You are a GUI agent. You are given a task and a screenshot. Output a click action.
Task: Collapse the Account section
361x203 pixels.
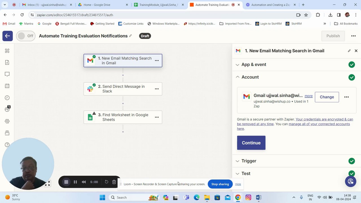(x=296, y=77)
